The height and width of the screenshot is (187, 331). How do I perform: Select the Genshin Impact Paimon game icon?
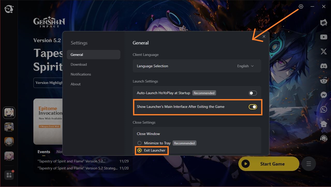(9, 113)
